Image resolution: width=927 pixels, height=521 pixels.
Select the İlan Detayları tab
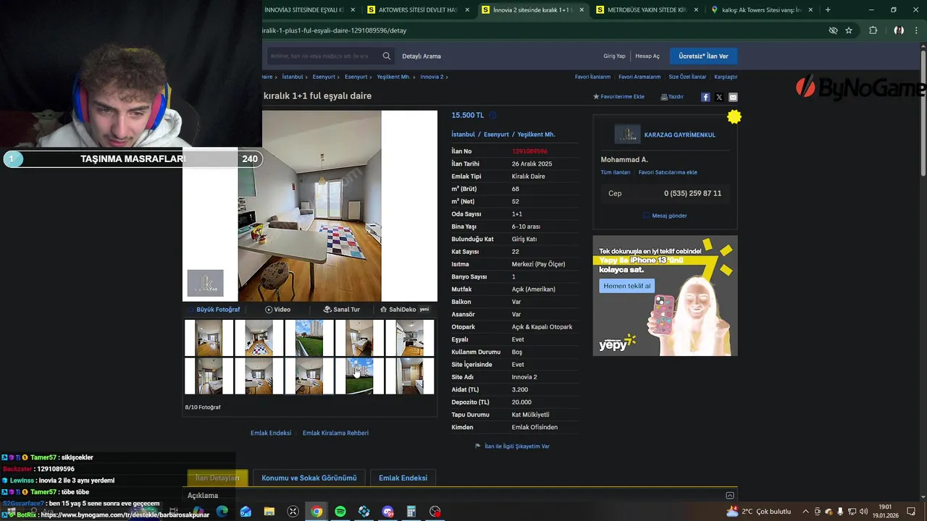tap(217, 478)
